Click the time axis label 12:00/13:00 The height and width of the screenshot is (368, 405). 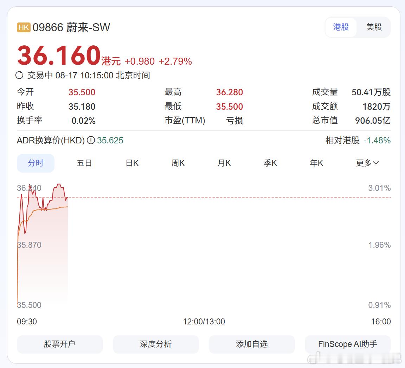[204, 322]
